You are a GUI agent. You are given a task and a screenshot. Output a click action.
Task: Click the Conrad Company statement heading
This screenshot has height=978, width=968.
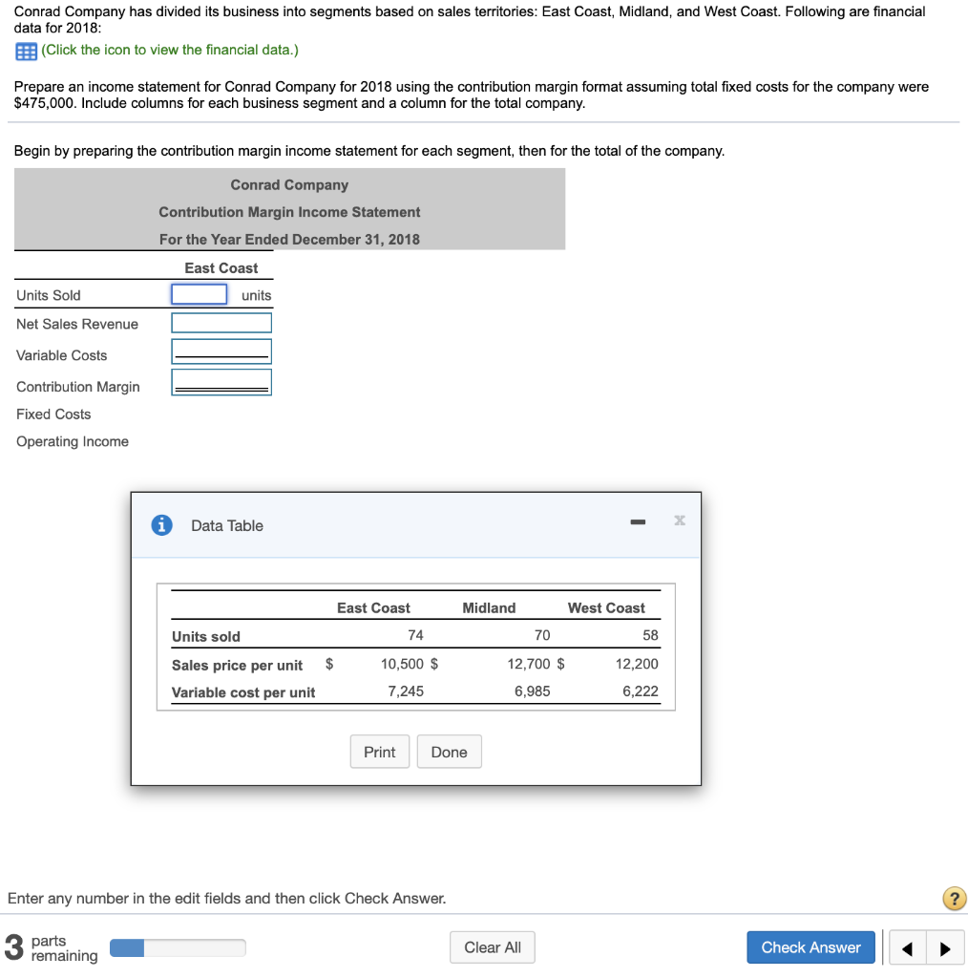tap(290, 185)
